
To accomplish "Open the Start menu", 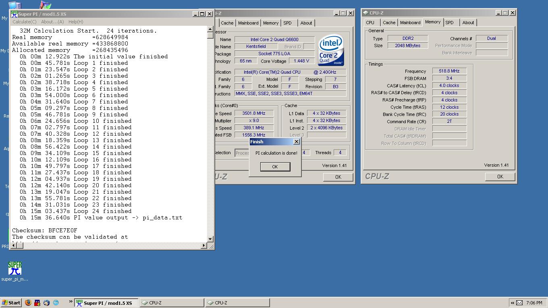I will (x=11, y=303).
